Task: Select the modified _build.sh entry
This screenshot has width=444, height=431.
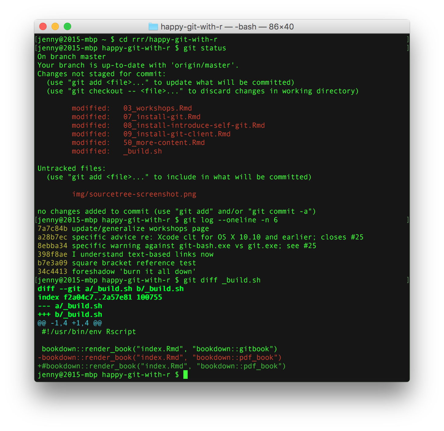Action: [x=142, y=151]
